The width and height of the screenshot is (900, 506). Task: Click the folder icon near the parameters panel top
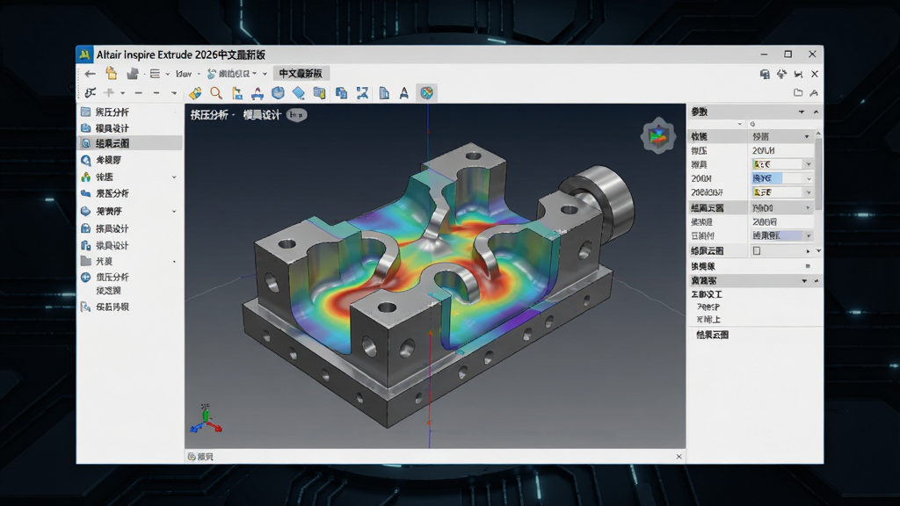798,92
